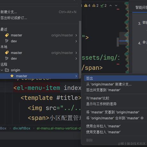Select the origin remote folder row
The width and height of the screenshot is (147, 147).
click(x=39, y=70)
